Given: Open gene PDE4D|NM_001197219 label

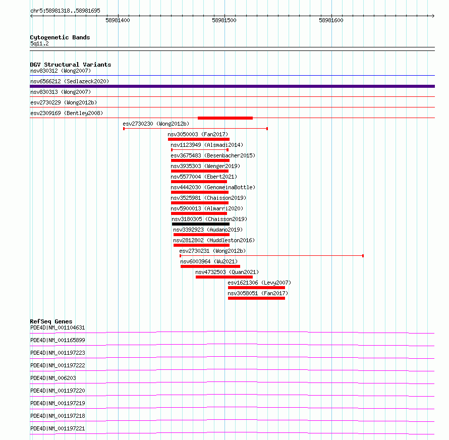Looking at the screenshot, I should (58, 403).
